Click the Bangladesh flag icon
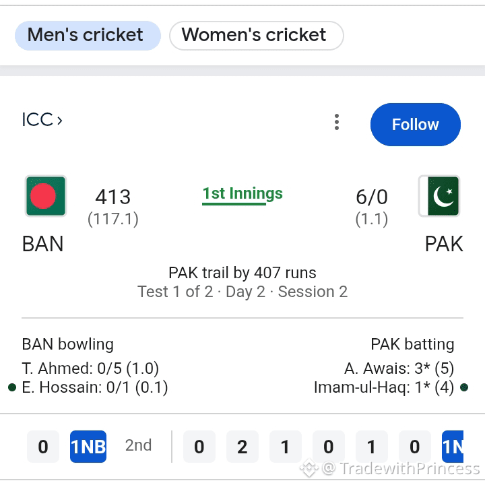This screenshot has width=485, height=485. point(46,196)
